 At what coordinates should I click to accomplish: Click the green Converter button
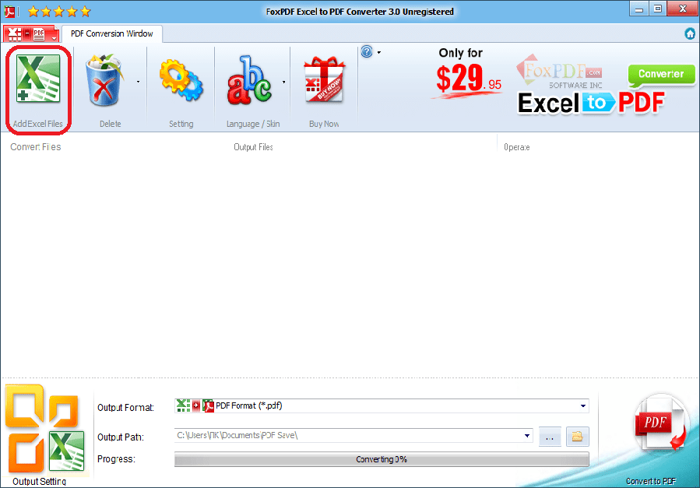(x=660, y=75)
